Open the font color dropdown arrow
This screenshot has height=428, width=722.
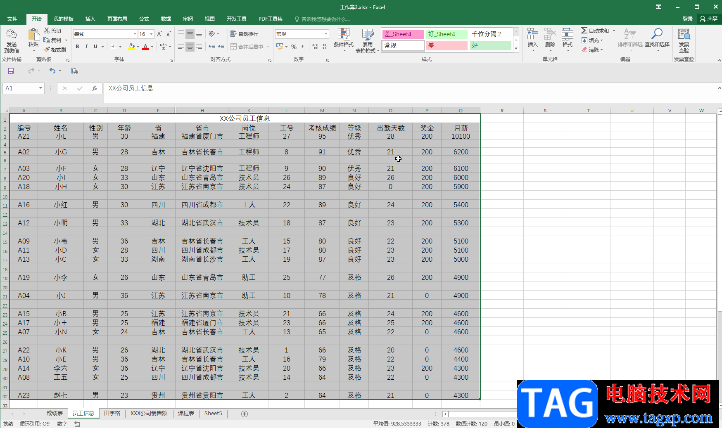[152, 47]
